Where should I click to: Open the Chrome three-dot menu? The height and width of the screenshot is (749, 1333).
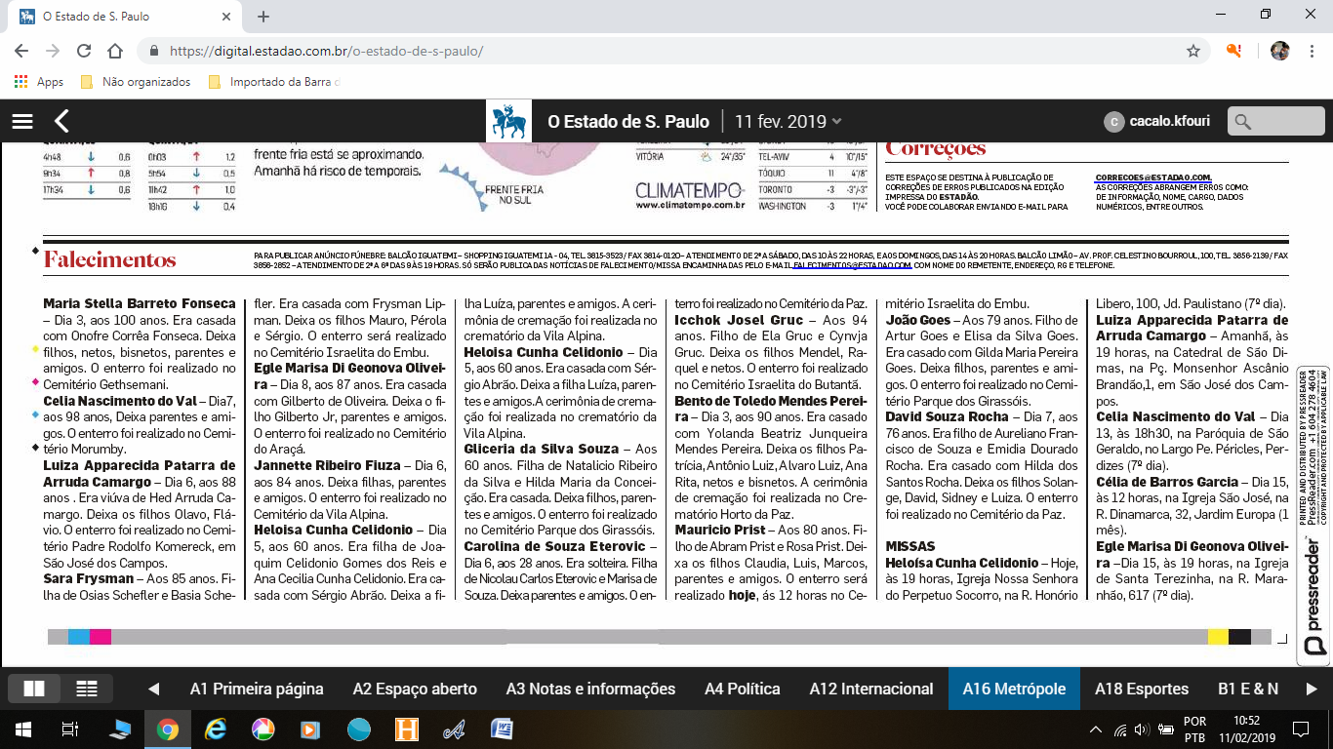(x=1312, y=51)
